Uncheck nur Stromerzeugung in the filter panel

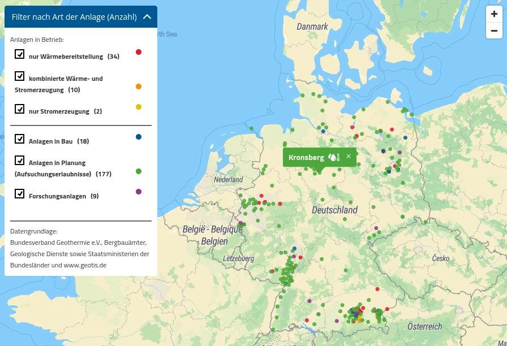click(20, 109)
